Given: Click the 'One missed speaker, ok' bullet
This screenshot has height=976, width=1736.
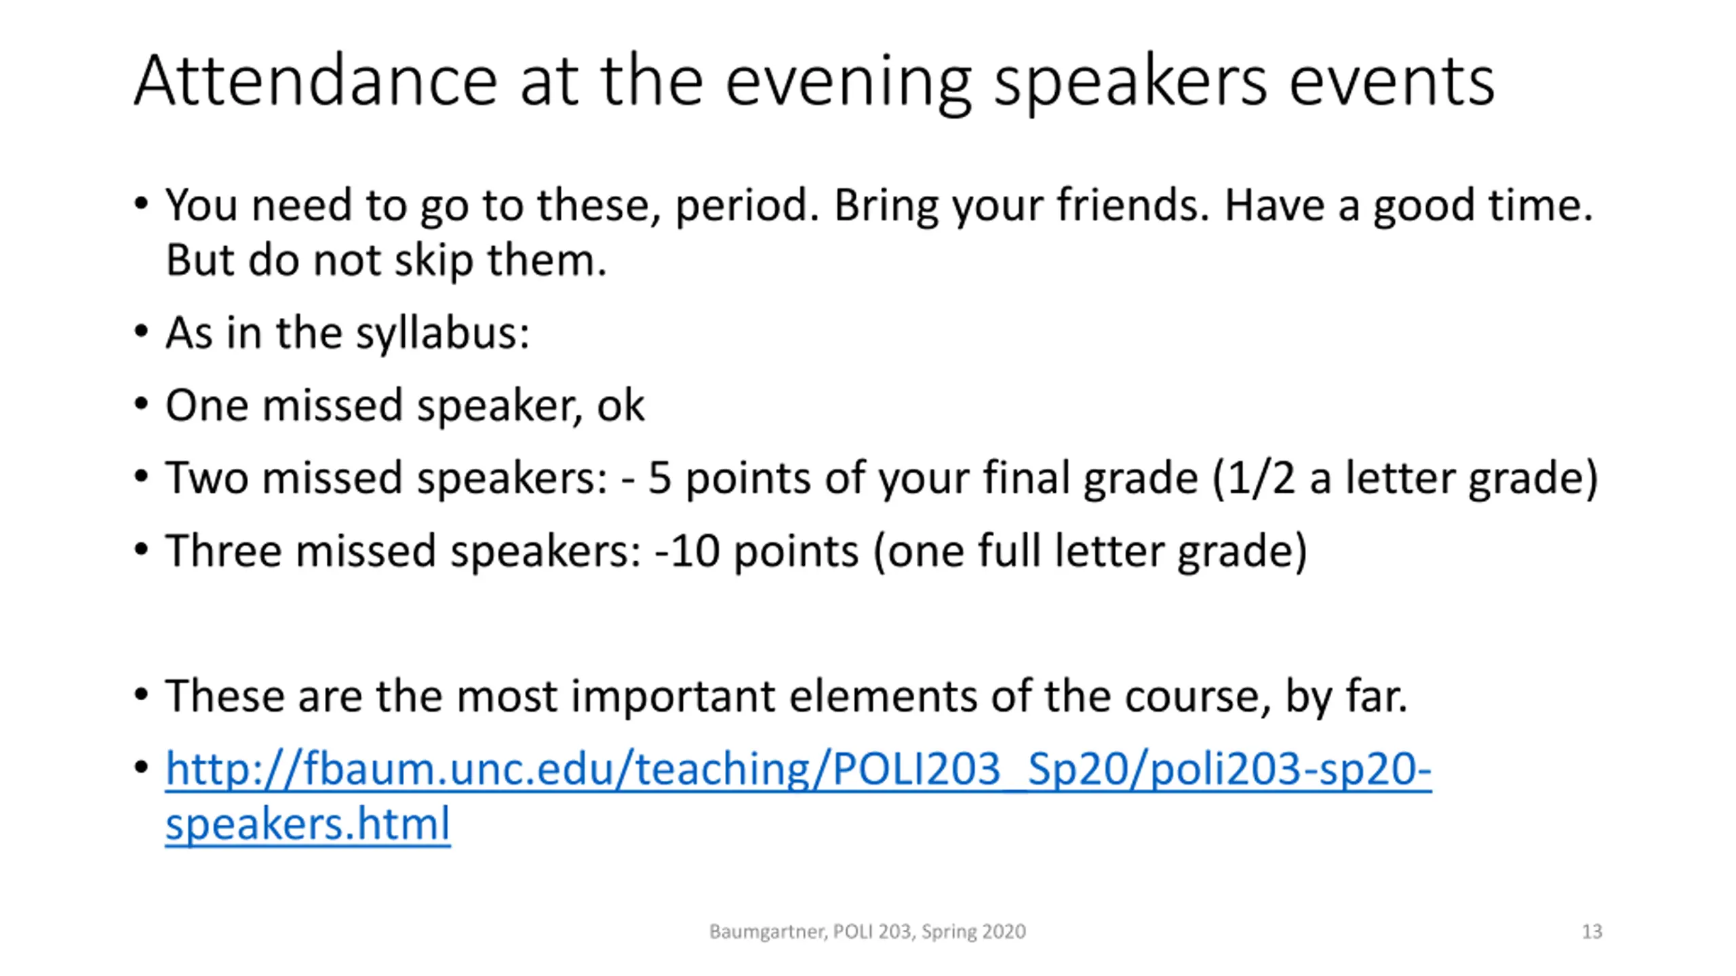Looking at the screenshot, I should [x=405, y=406].
